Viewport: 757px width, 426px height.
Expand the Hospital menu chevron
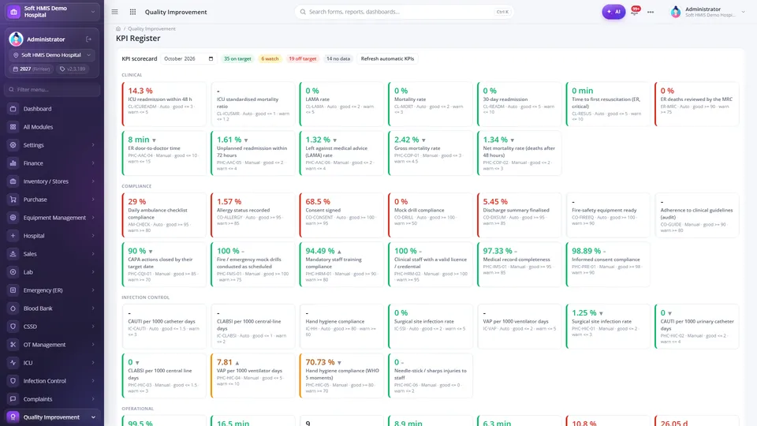pos(93,236)
